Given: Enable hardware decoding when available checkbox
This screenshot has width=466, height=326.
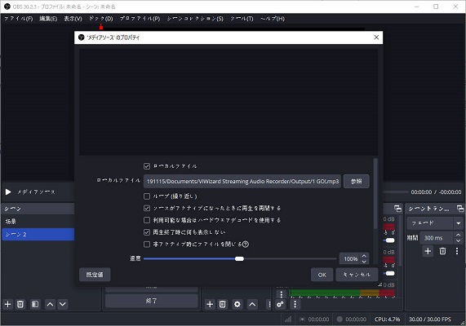Looking at the screenshot, I should tap(147, 220).
